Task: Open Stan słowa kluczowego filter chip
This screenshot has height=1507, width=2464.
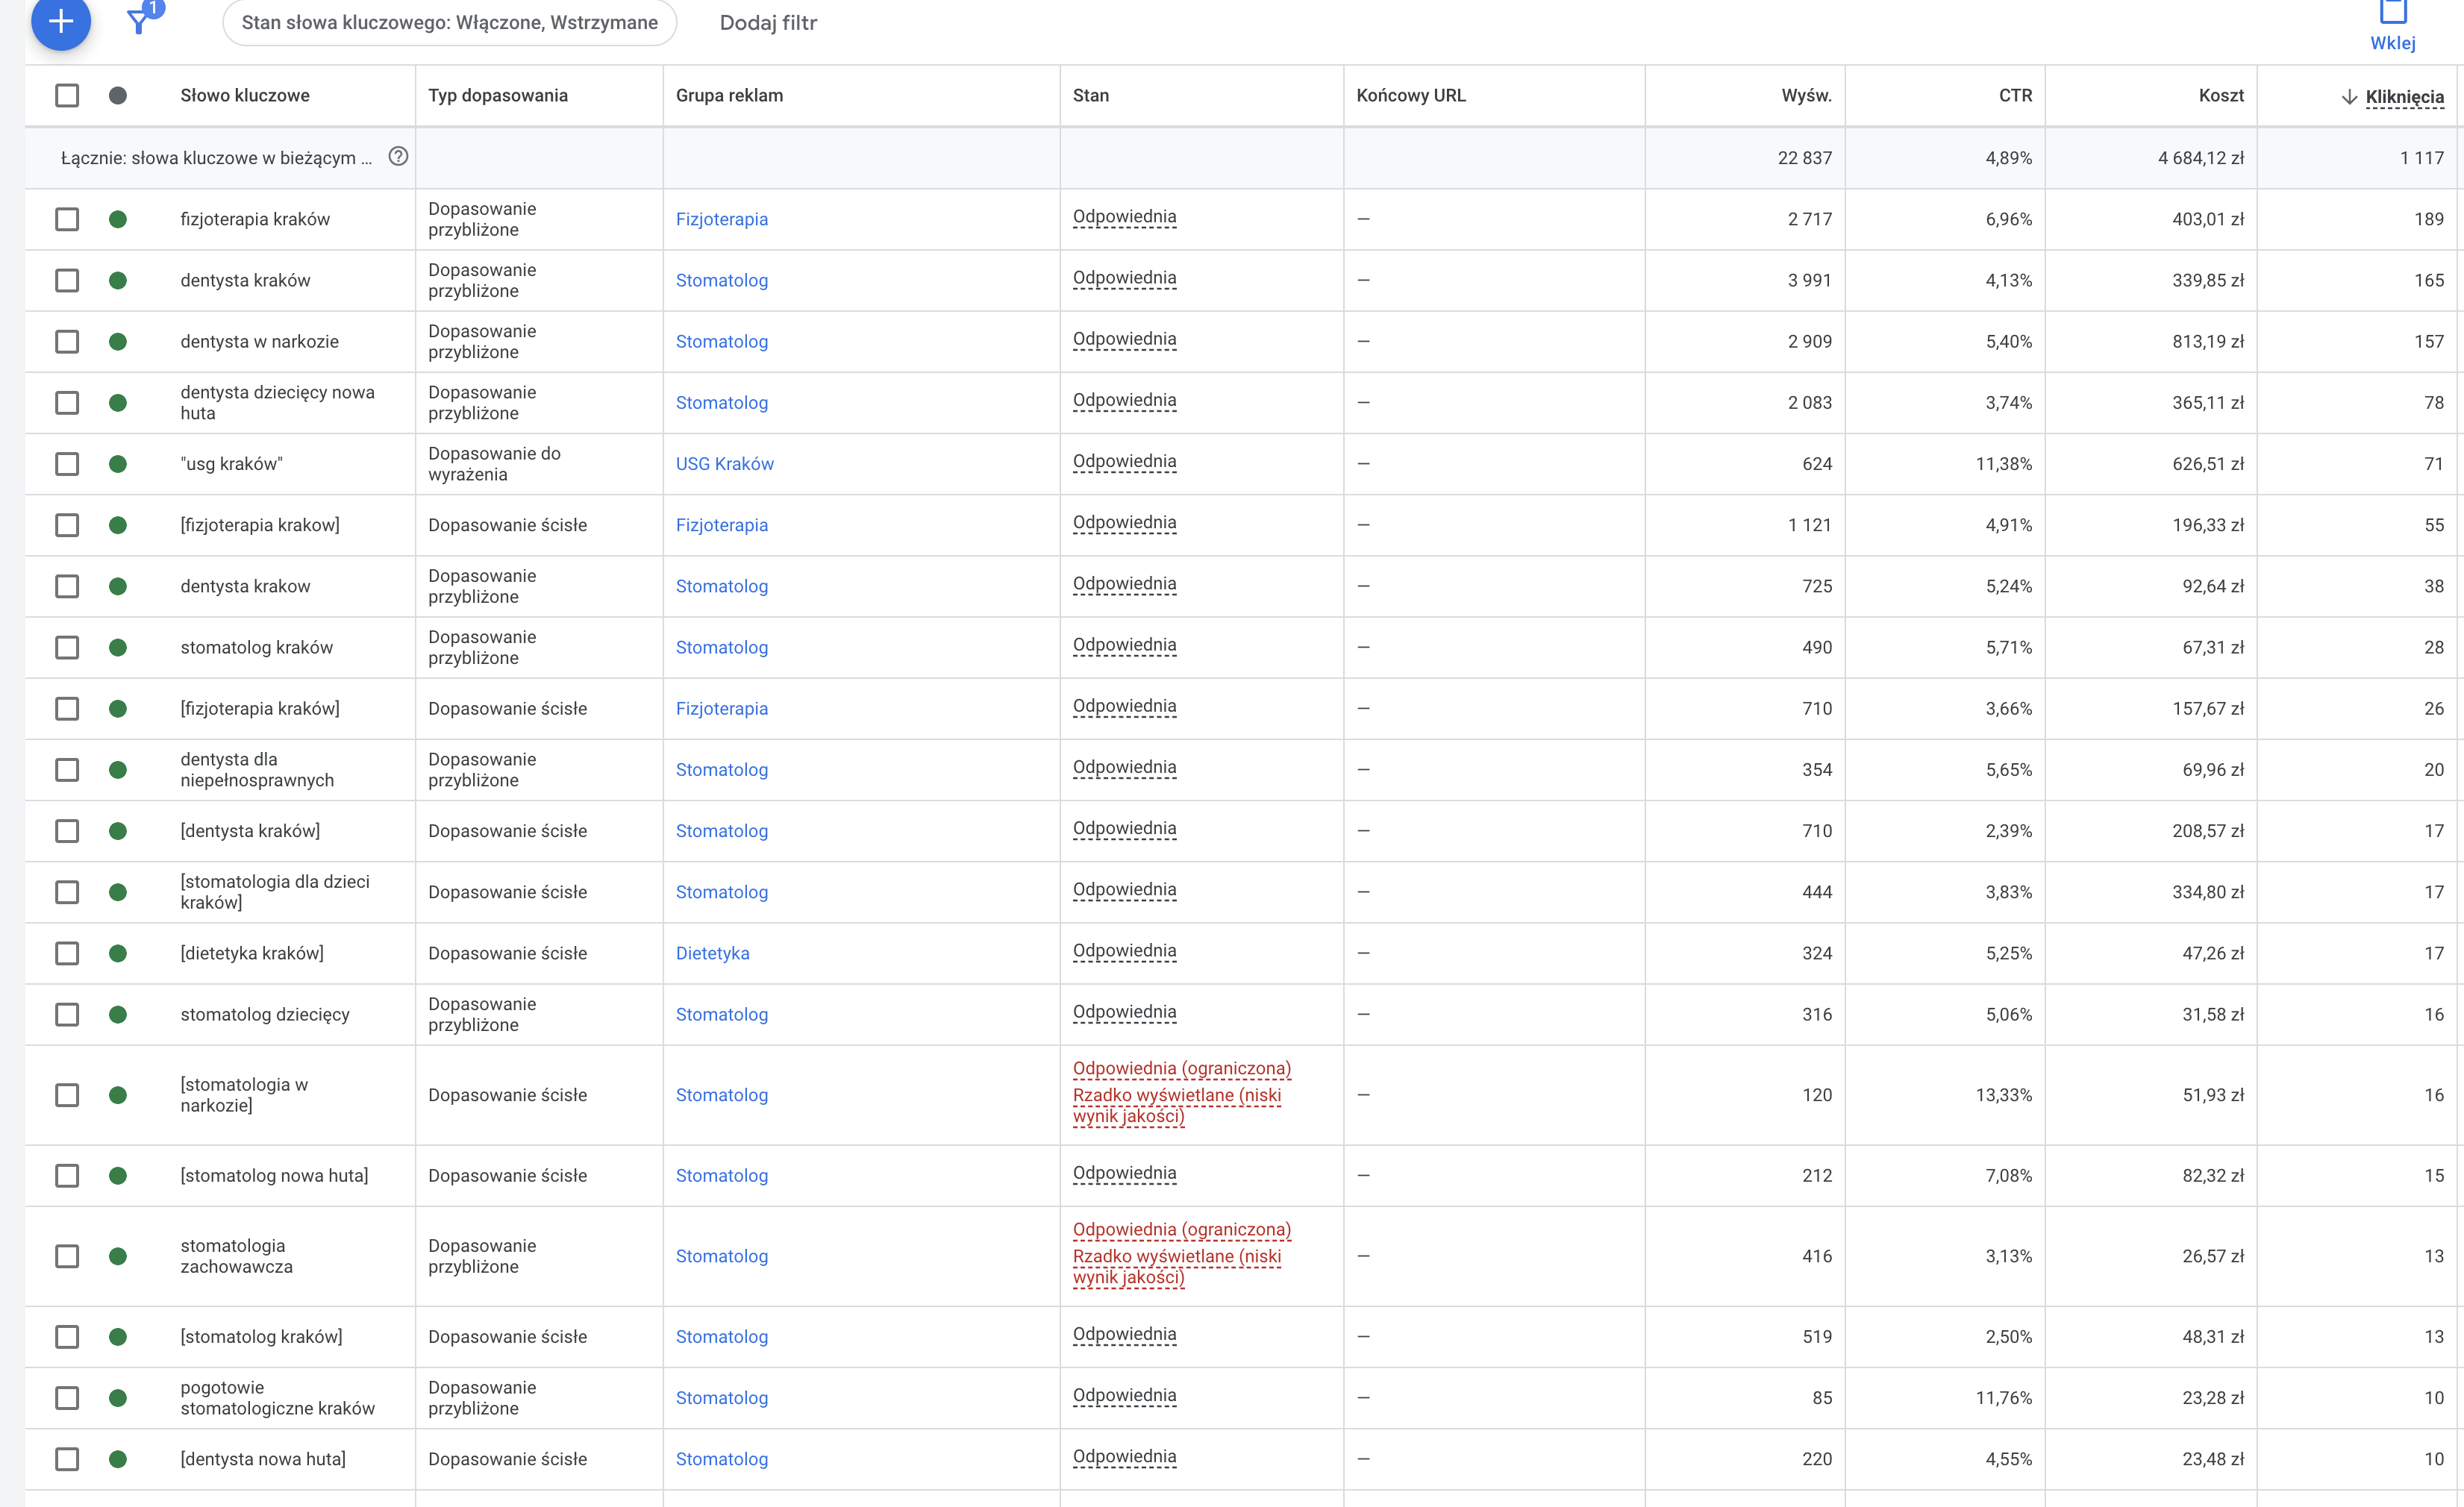Action: click(449, 23)
